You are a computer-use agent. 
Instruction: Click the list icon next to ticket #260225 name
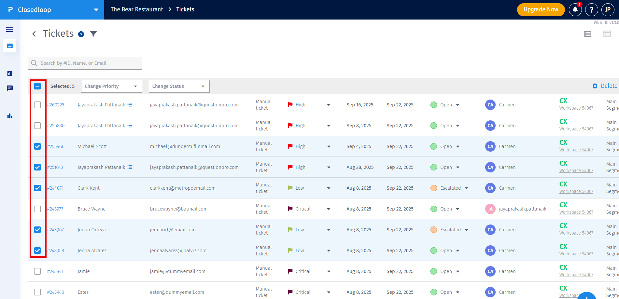point(130,105)
